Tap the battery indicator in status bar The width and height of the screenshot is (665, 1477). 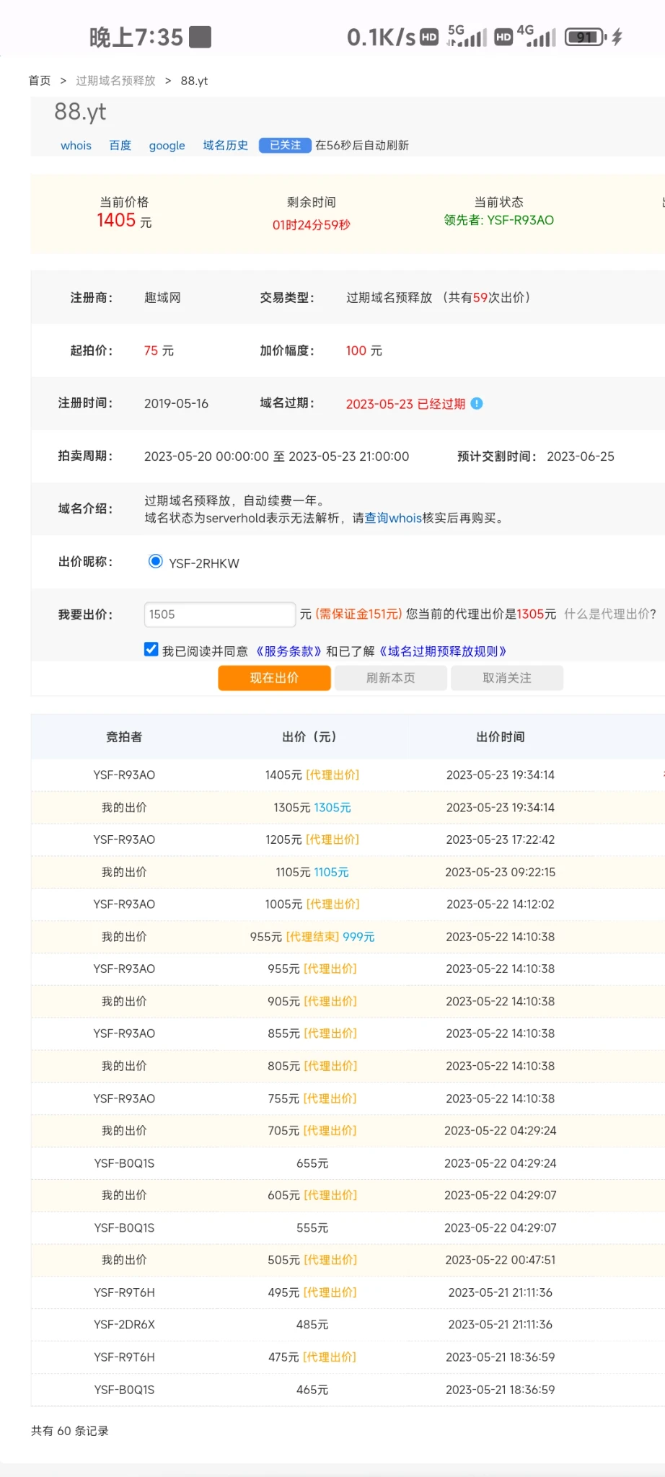click(x=585, y=37)
